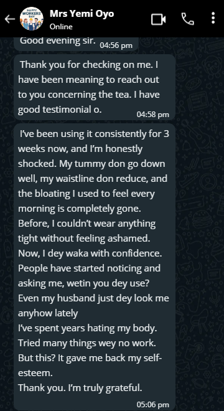Select the long testimonial message starting "I've been using it"
Viewport: 224px width, 411px height.
click(x=95, y=267)
